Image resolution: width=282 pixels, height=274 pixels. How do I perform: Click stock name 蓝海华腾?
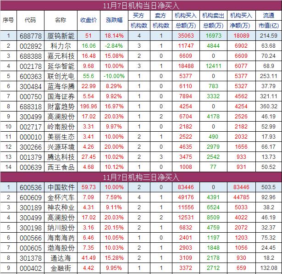[61, 86]
